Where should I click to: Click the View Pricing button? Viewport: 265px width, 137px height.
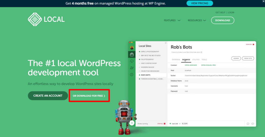point(200,3)
